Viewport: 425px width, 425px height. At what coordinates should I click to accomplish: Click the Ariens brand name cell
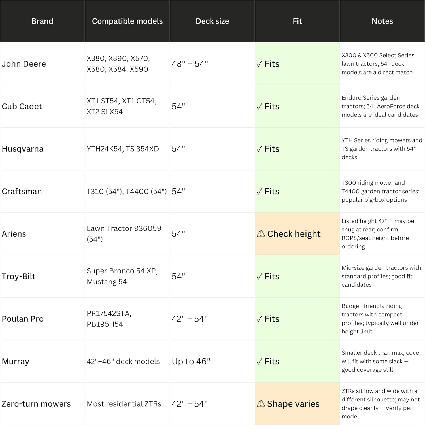(x=14, y=234)
